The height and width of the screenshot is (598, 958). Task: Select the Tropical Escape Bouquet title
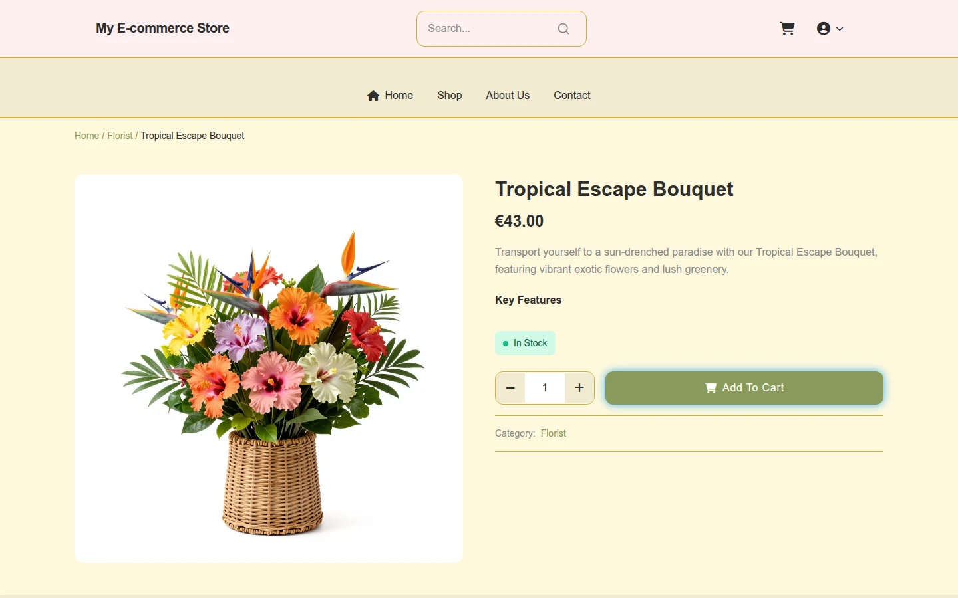614,189
